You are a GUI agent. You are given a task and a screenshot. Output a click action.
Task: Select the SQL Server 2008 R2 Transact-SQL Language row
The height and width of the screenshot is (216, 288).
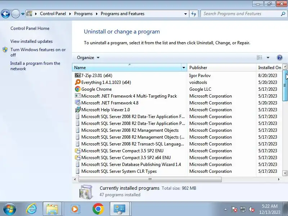click(x=177, y=144)
